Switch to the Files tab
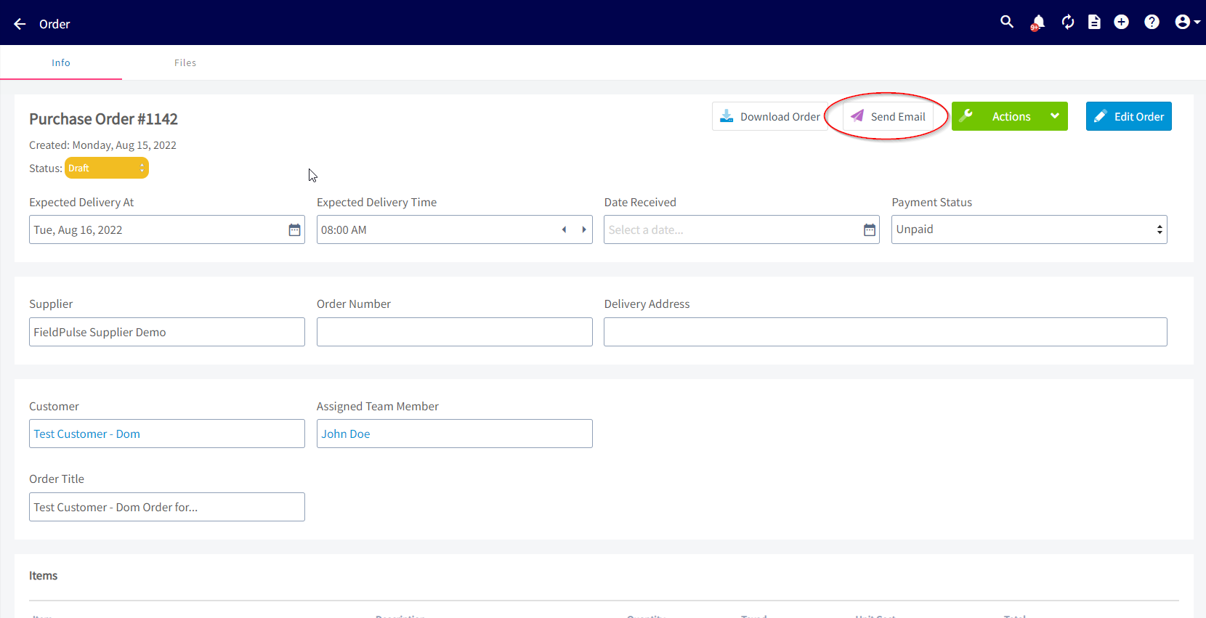Viewport: 1206px width, 618px height. [185, 62]
